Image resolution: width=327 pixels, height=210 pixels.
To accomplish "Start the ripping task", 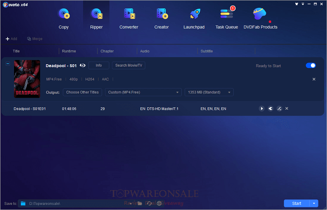I will pyautogui.click(x=297, y=203).
